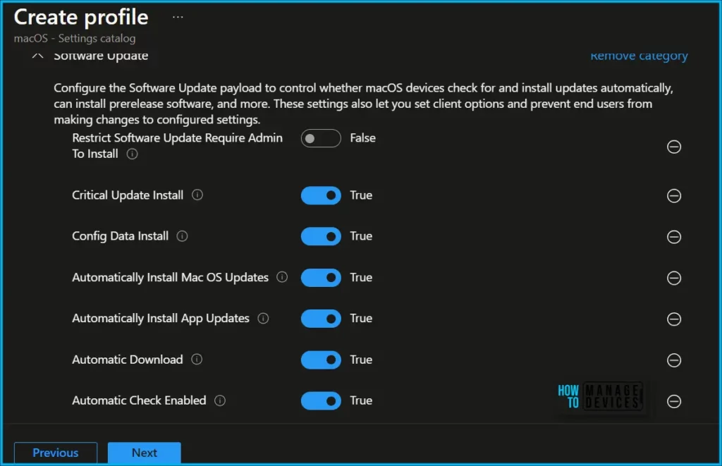View info tooltip for Config Data Install
Image resolution: width=722 pixels, height=466 pixels.
pyautogui.click(x=183, y=236)
